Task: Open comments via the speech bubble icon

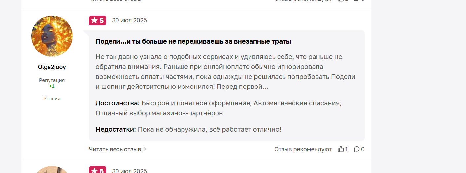Action: (x=357, y=149)
